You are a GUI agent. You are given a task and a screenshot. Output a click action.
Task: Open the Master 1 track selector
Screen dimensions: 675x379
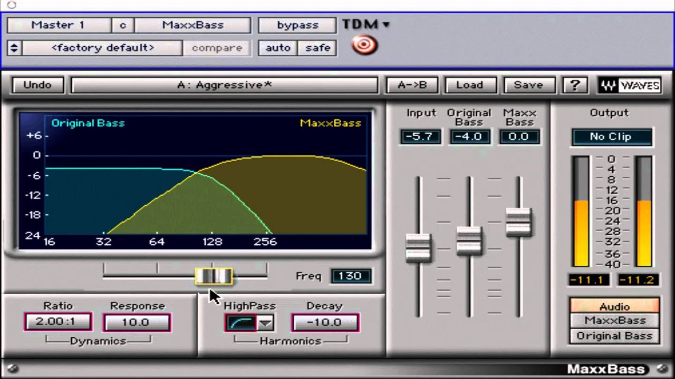[x=58, y=25]
